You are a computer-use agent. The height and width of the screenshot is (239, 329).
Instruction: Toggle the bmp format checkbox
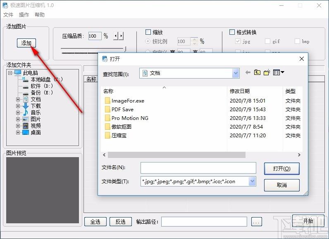pyautogui.click(x=297, y=41)
